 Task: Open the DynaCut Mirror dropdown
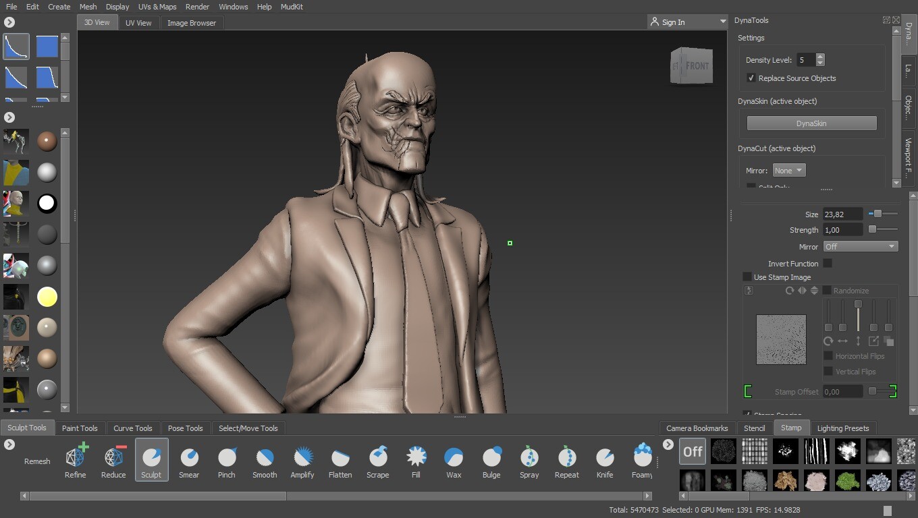click(x=788, y=170)
